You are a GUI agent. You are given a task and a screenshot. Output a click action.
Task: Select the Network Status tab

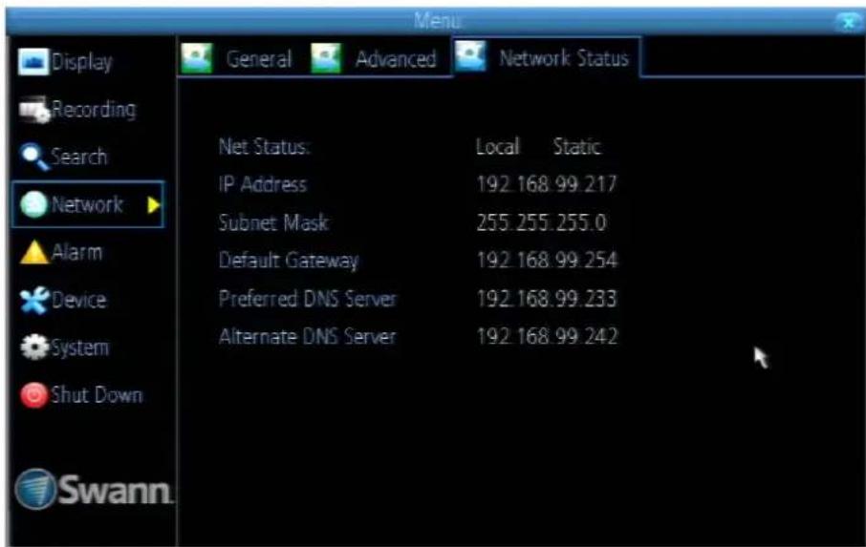tap(546, 57)
